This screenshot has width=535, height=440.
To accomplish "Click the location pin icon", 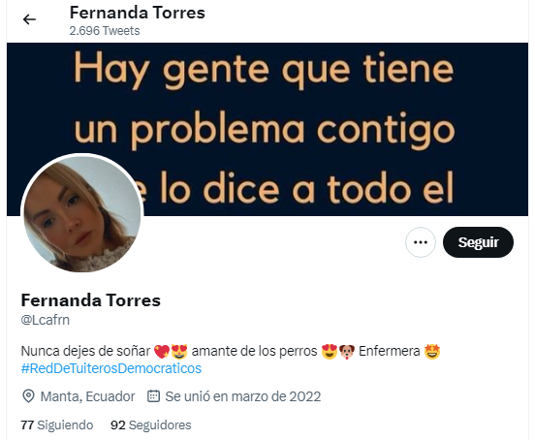I will coord(28,396).
